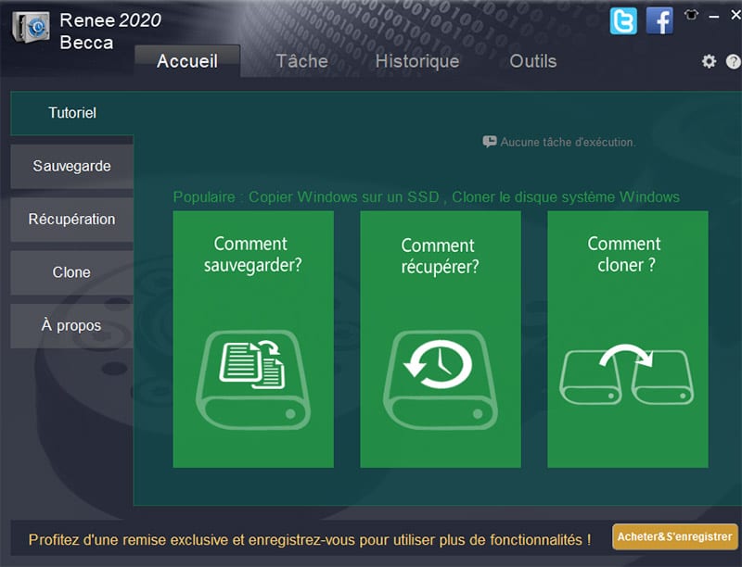
Task: Click the backup drive icon under Comment sauvegarder
Action: click(253, 377)
